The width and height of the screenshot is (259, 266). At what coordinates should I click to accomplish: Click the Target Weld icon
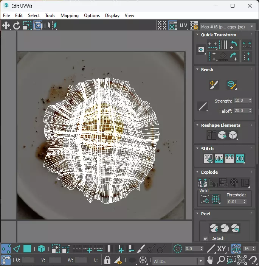[x=205, y=199]
